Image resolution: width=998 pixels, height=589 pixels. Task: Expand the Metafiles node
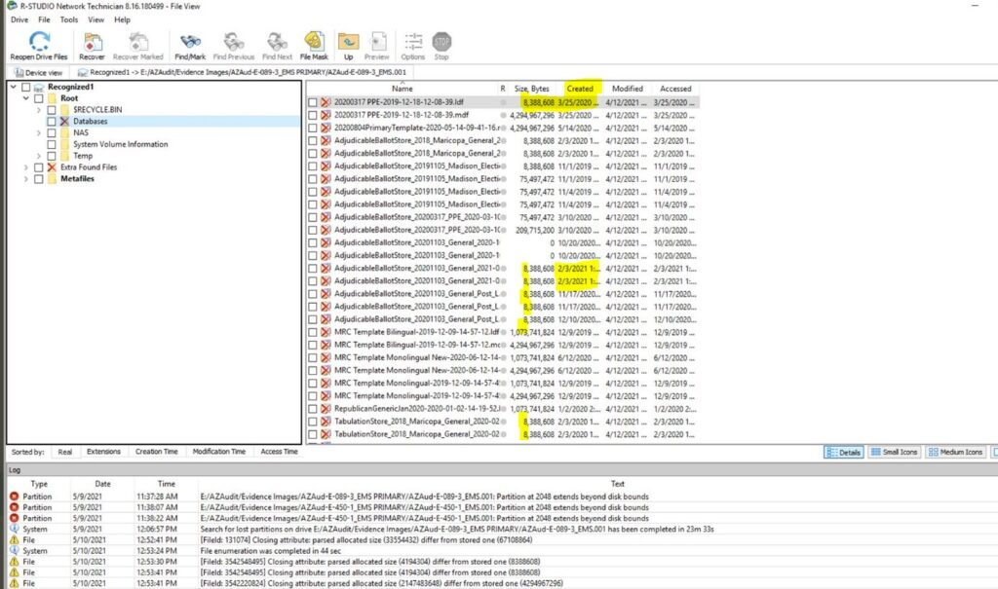coord(26,179)
